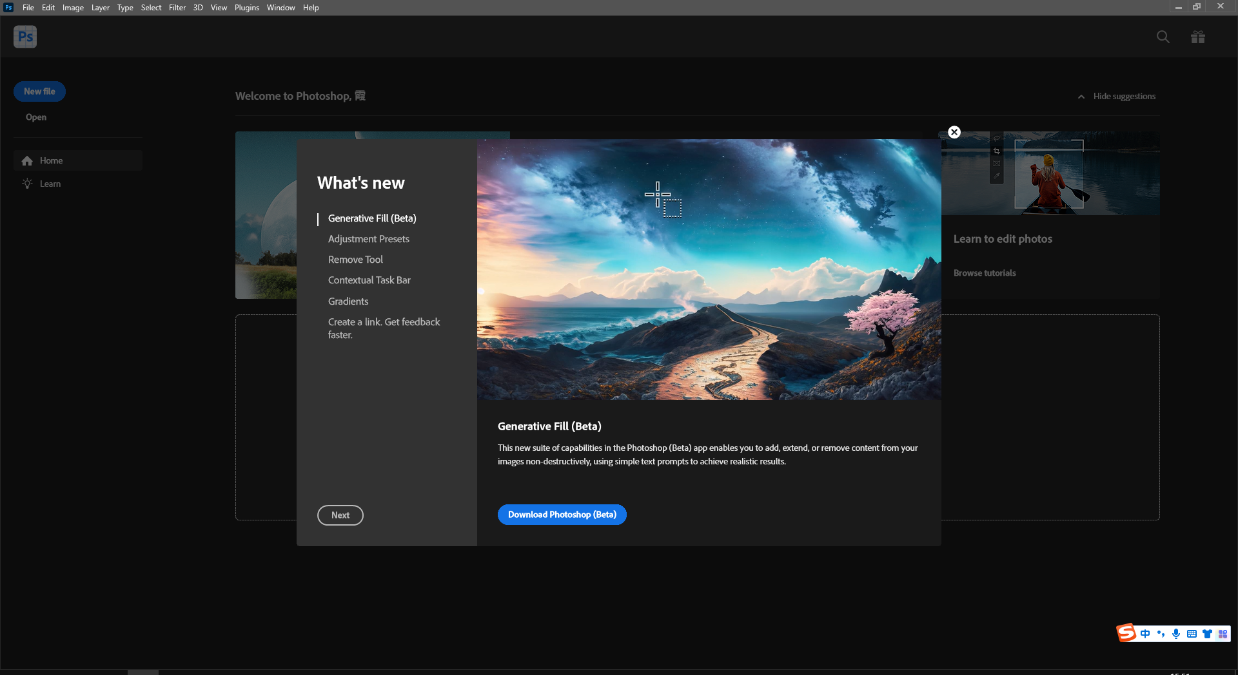Select the Lasso tool icon in tutorial card
This screenshot has width=1238, height=675.
click(996, 138)
